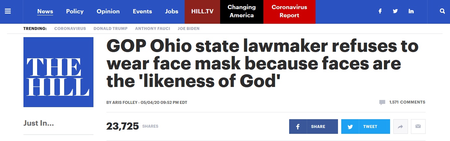Click the comments speech bubble icon
Image resolution: width=450 pixels, height=141 pixels.
point(382,102)
